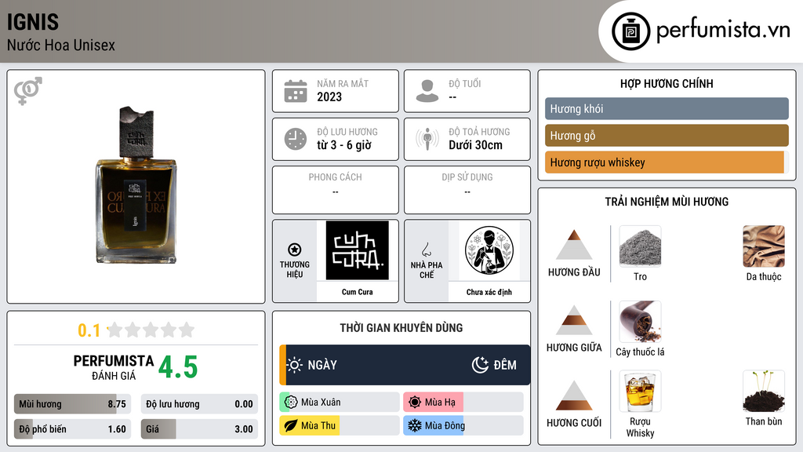Click the Rượu Whisky glass image
803x452 pixels.
click(640, 392)
